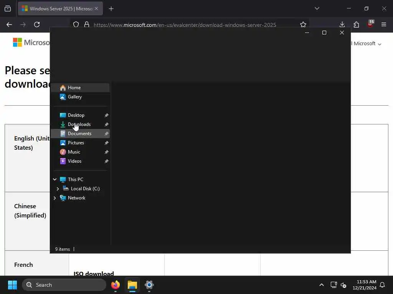Open the notifications bell
This screenshot has width=393, height=294.
click(x=383, y=285)
